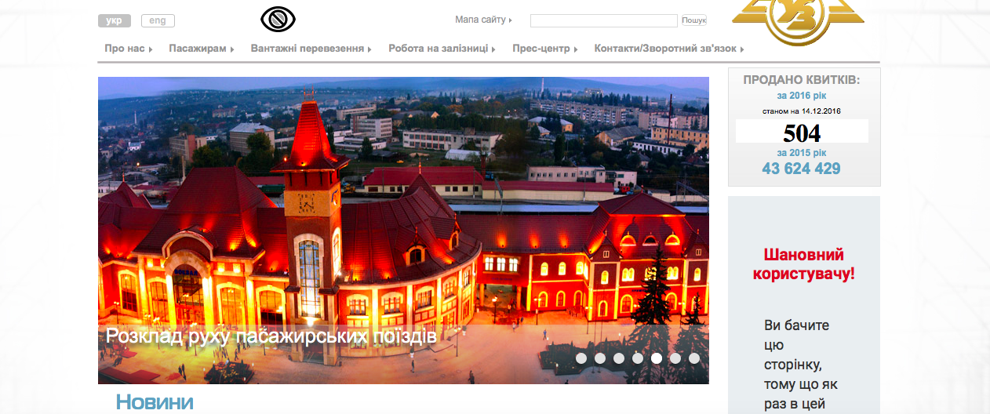Expand the arrow next to Прес-центр

click(576, 49)
